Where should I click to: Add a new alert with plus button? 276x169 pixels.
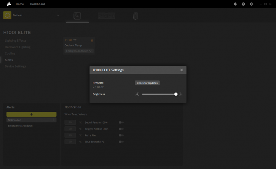click(32, 114)
